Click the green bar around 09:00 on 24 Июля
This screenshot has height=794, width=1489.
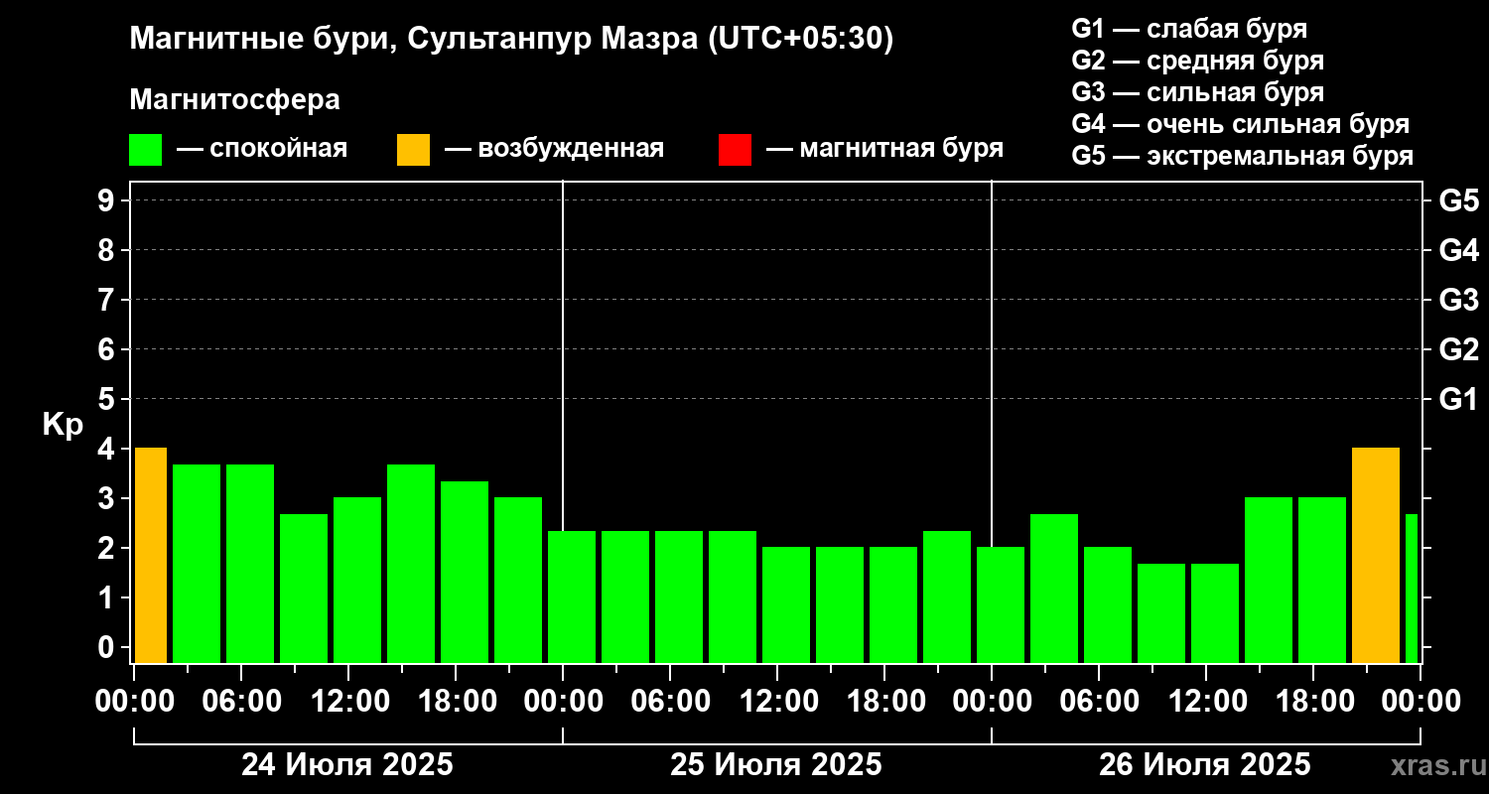(304, 589)
